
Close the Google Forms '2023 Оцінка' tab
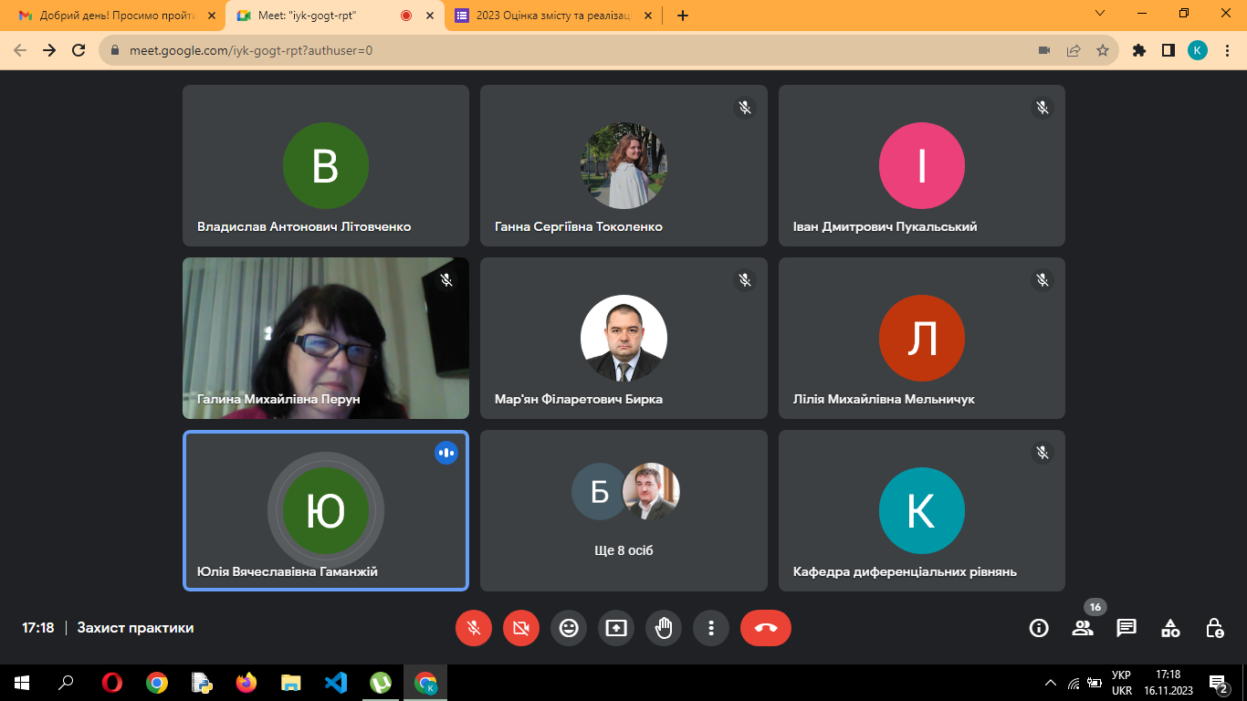pos(646,16)
